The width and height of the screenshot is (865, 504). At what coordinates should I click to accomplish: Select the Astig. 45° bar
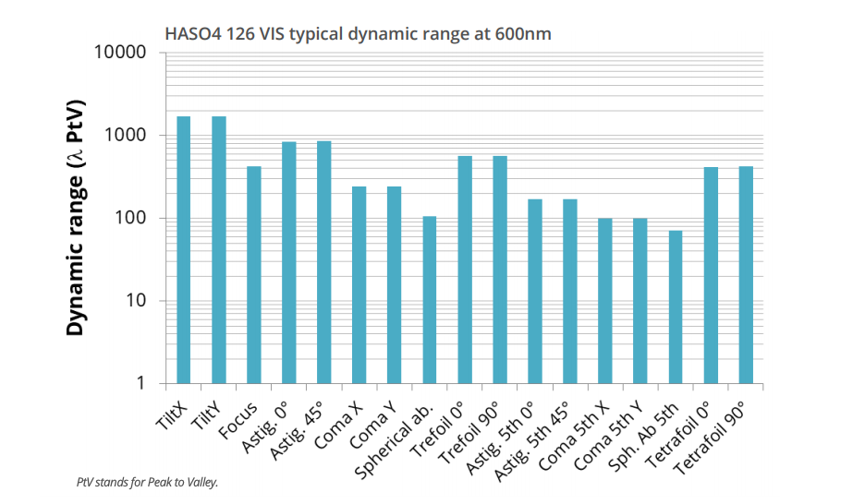[x=323, y=262]
